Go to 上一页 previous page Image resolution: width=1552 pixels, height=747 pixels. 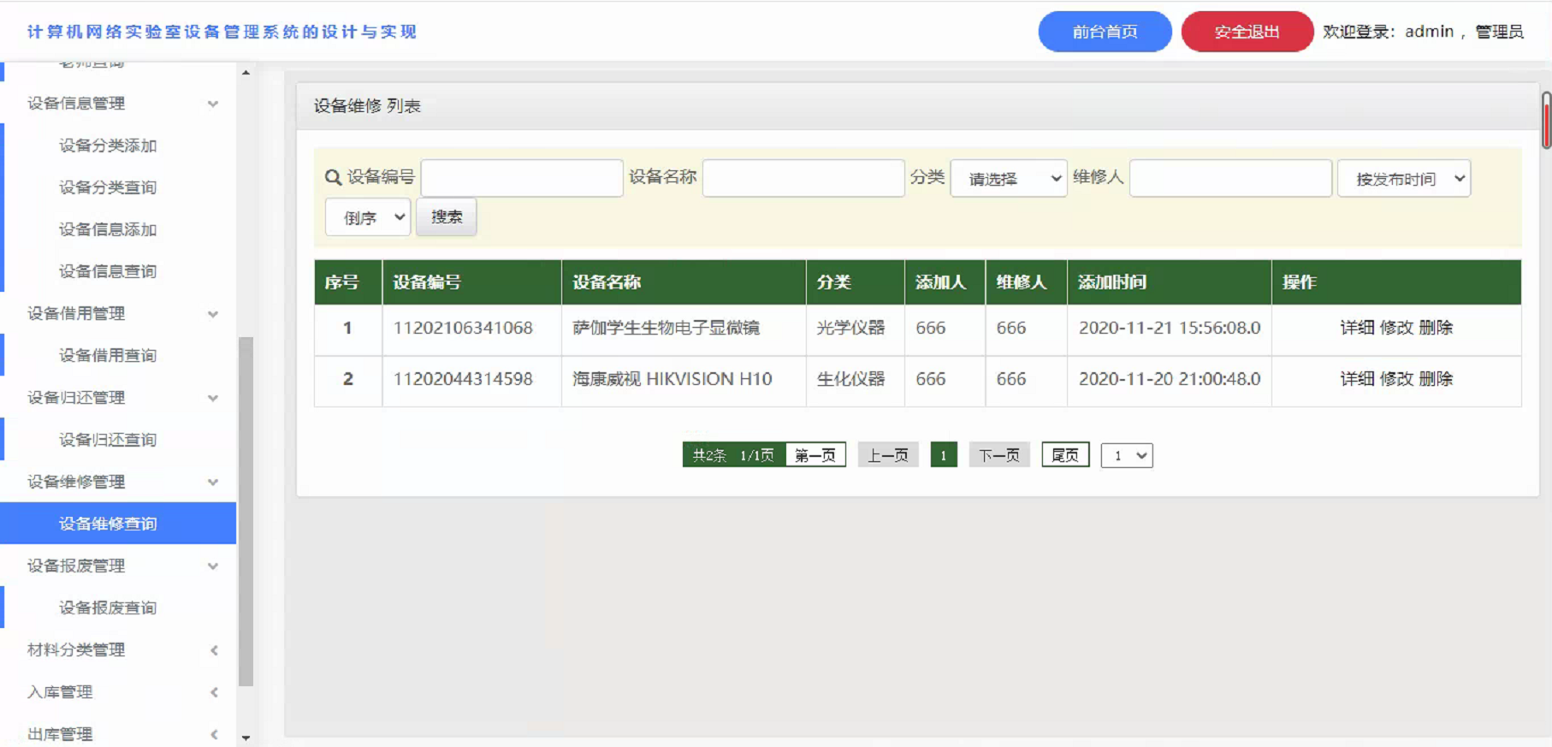(888, 455)
